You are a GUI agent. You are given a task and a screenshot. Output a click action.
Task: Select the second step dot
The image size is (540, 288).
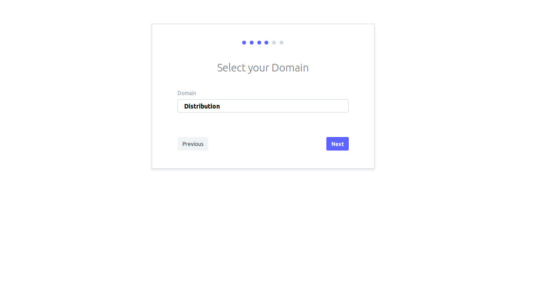point(251,43)
